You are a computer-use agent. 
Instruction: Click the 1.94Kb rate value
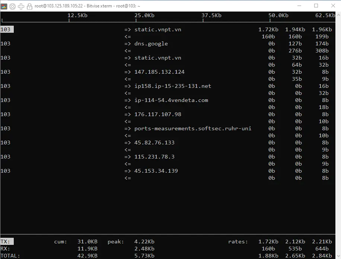295,29
